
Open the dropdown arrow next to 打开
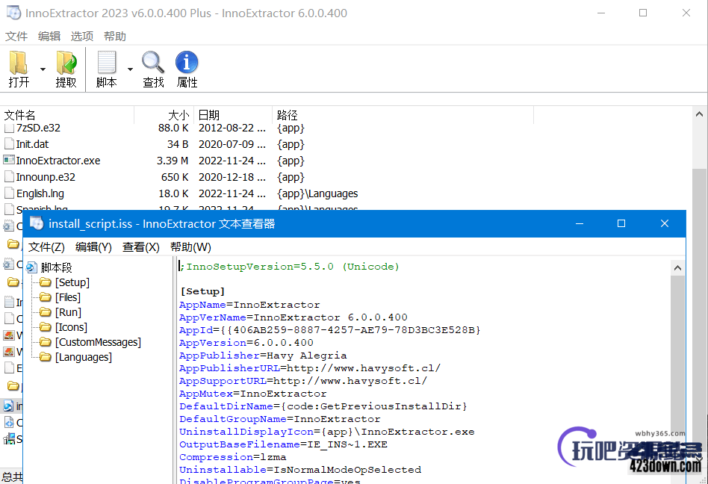(43, 69)
